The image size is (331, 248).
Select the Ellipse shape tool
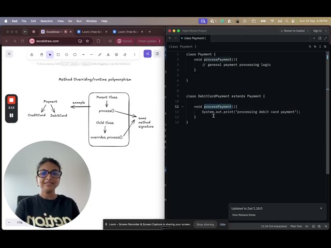tap(75, 55)
